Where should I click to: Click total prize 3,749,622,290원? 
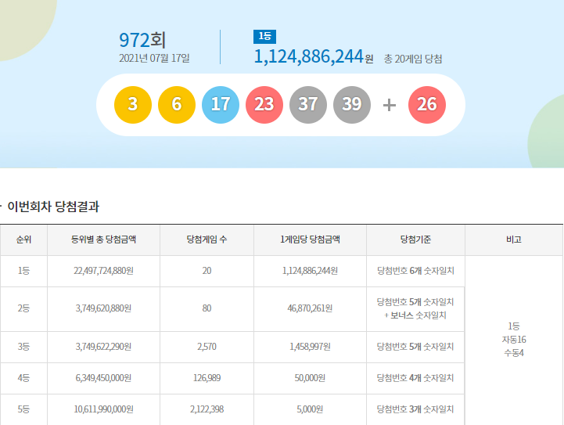[x=103, y=347]
